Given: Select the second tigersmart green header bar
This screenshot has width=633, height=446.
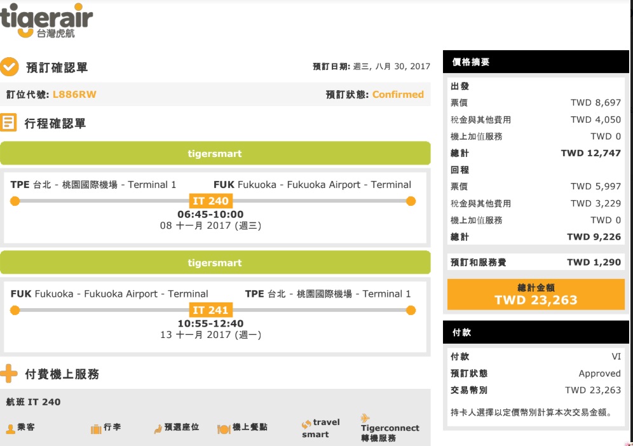Looking at the screenshot, I should 215,262.
